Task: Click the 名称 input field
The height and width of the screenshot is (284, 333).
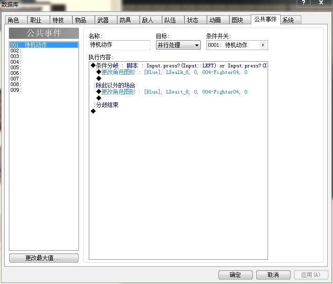Action: (120, 45)
